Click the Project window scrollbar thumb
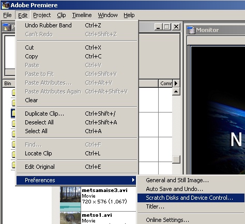245x224 pixels. (x=176, y=159)
